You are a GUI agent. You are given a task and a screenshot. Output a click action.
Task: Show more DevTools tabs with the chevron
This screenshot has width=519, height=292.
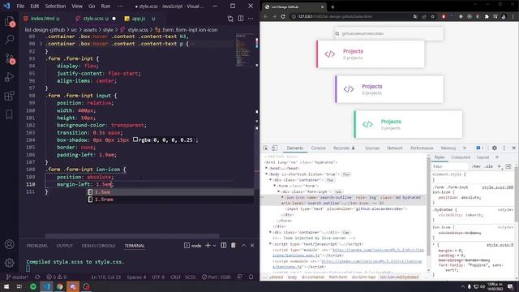pyautogui.click(x=465, y=148)
